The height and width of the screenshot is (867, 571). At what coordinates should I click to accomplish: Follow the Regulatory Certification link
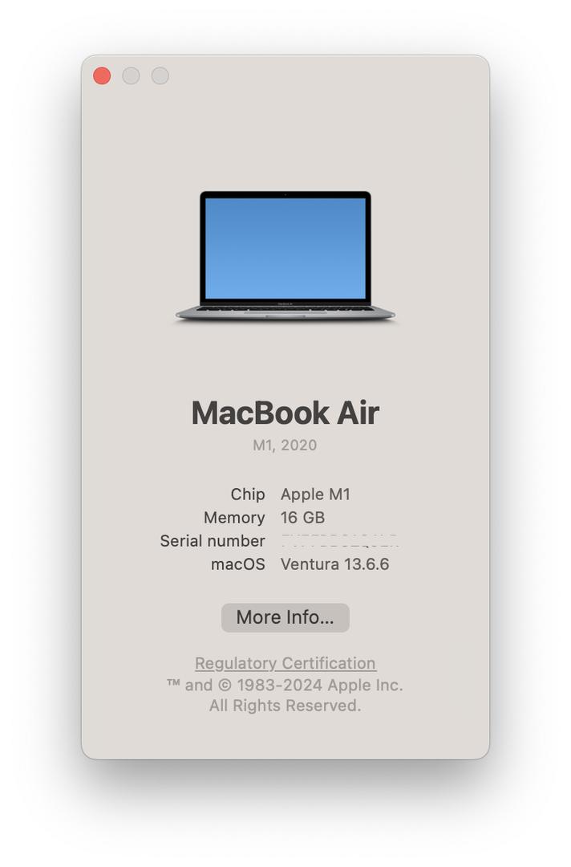click(285, 663)
